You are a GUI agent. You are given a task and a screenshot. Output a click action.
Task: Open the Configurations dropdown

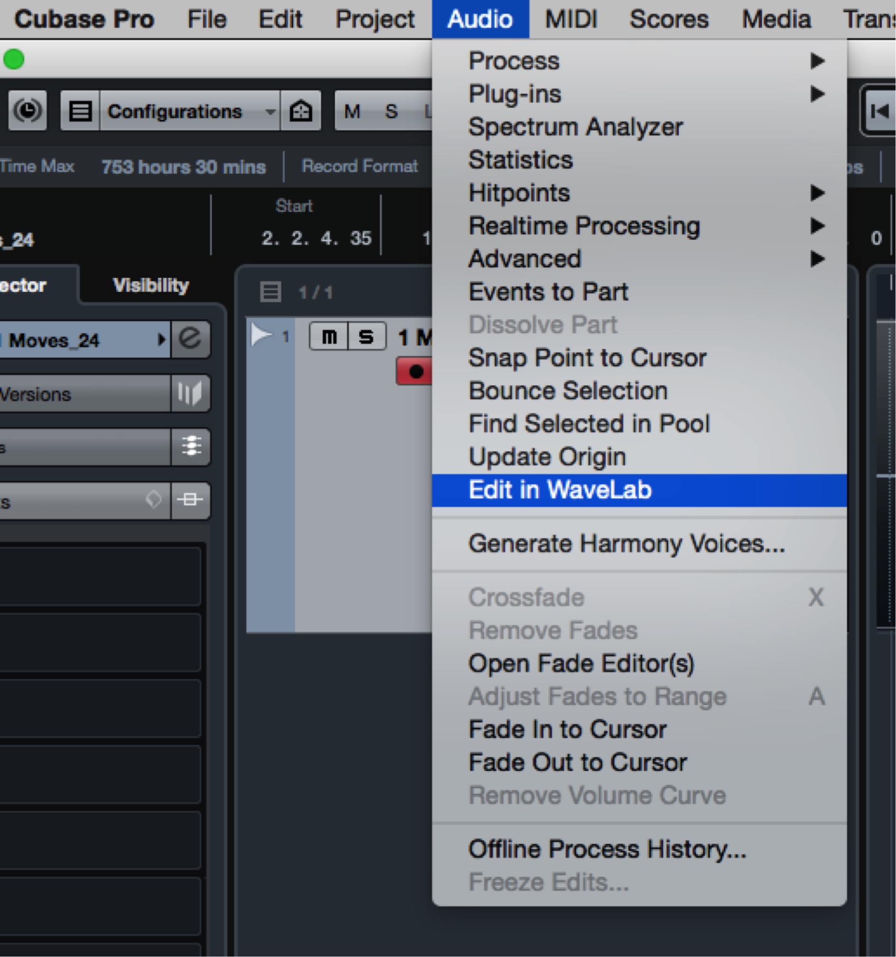tap(190, 111)
